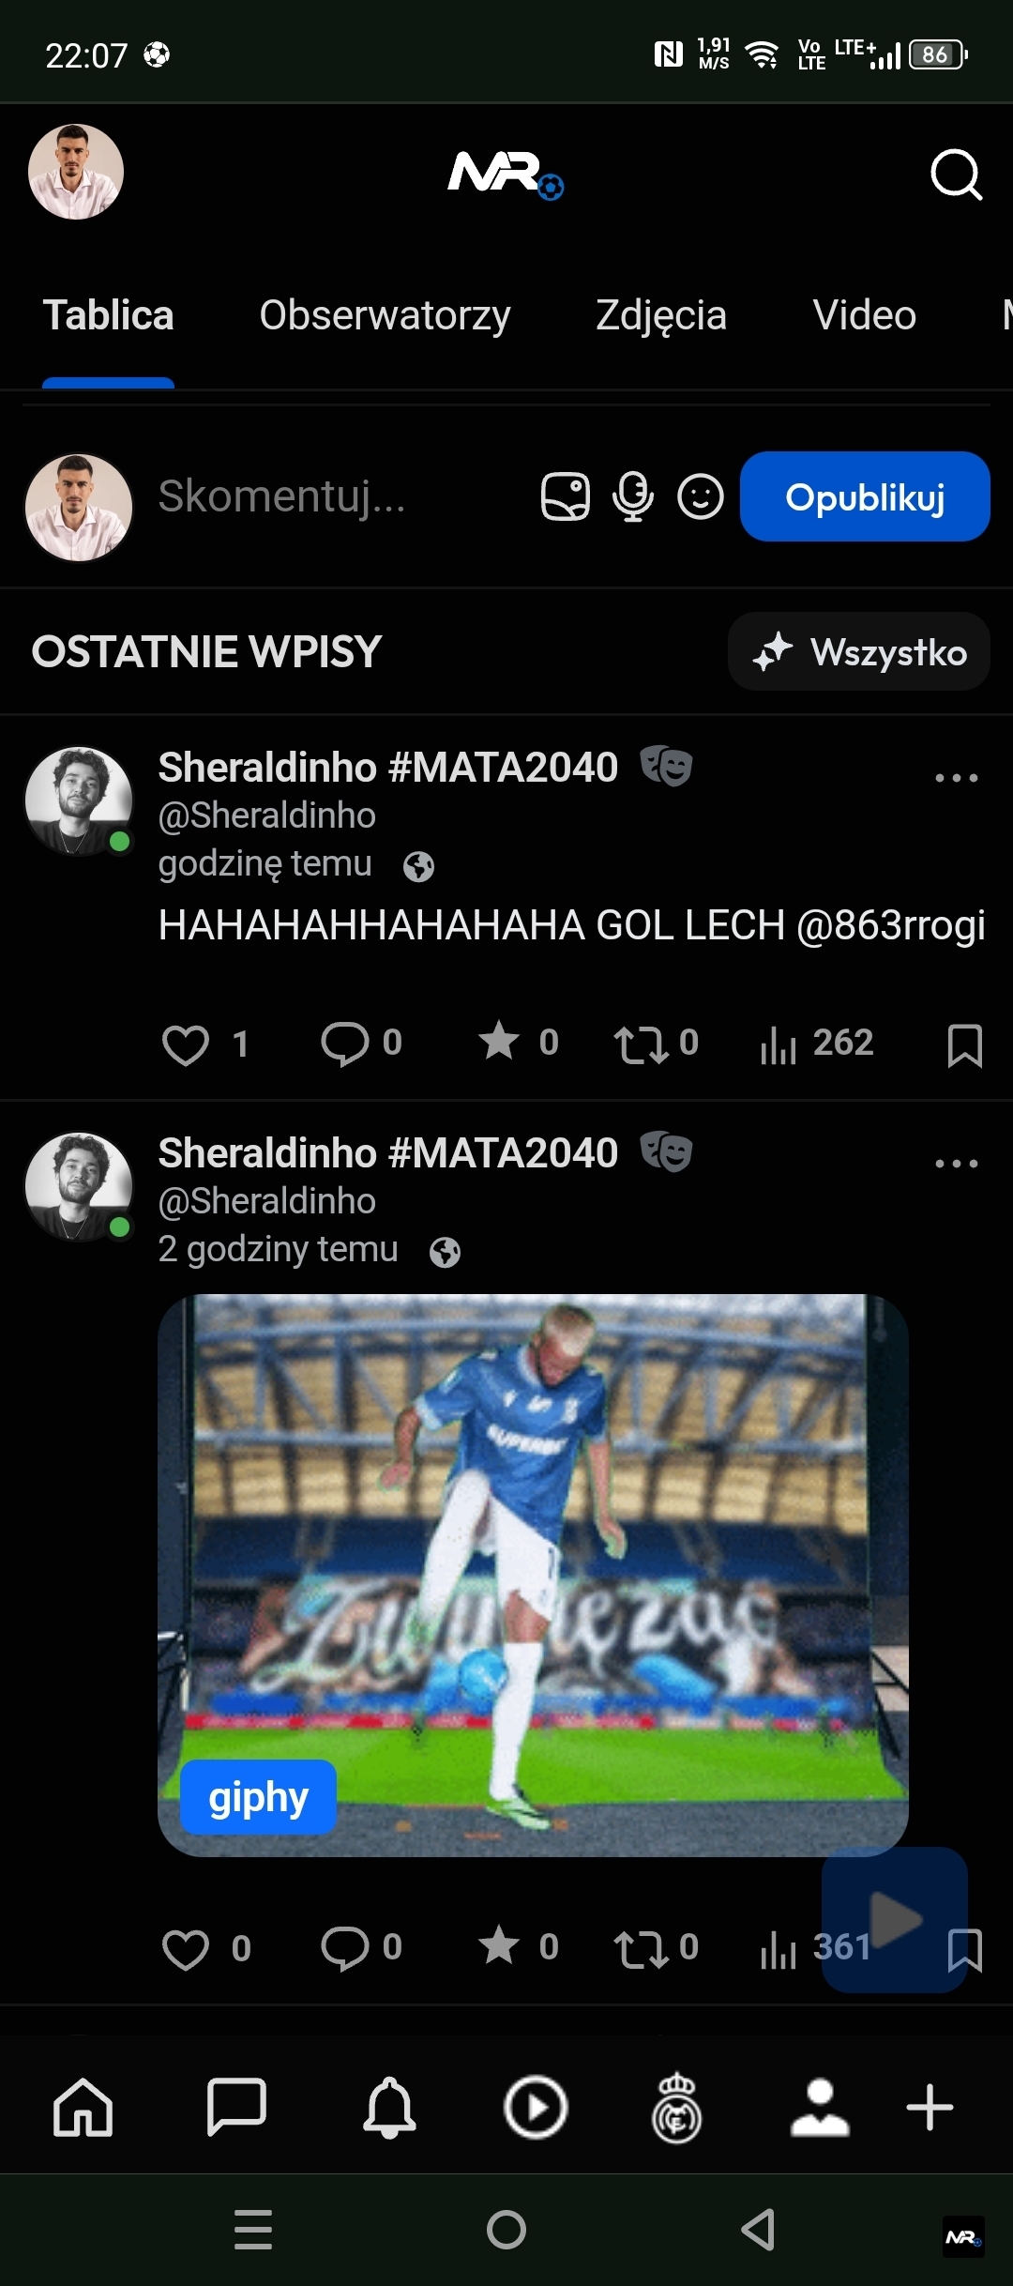Open three-dot menu on GOL LECH post
This screenshot has height=2286, width=1013.
tap(956, 778)
